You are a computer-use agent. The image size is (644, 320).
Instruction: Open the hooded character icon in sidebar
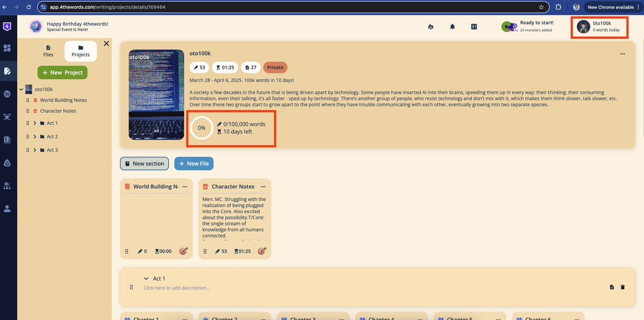(7, 163)
